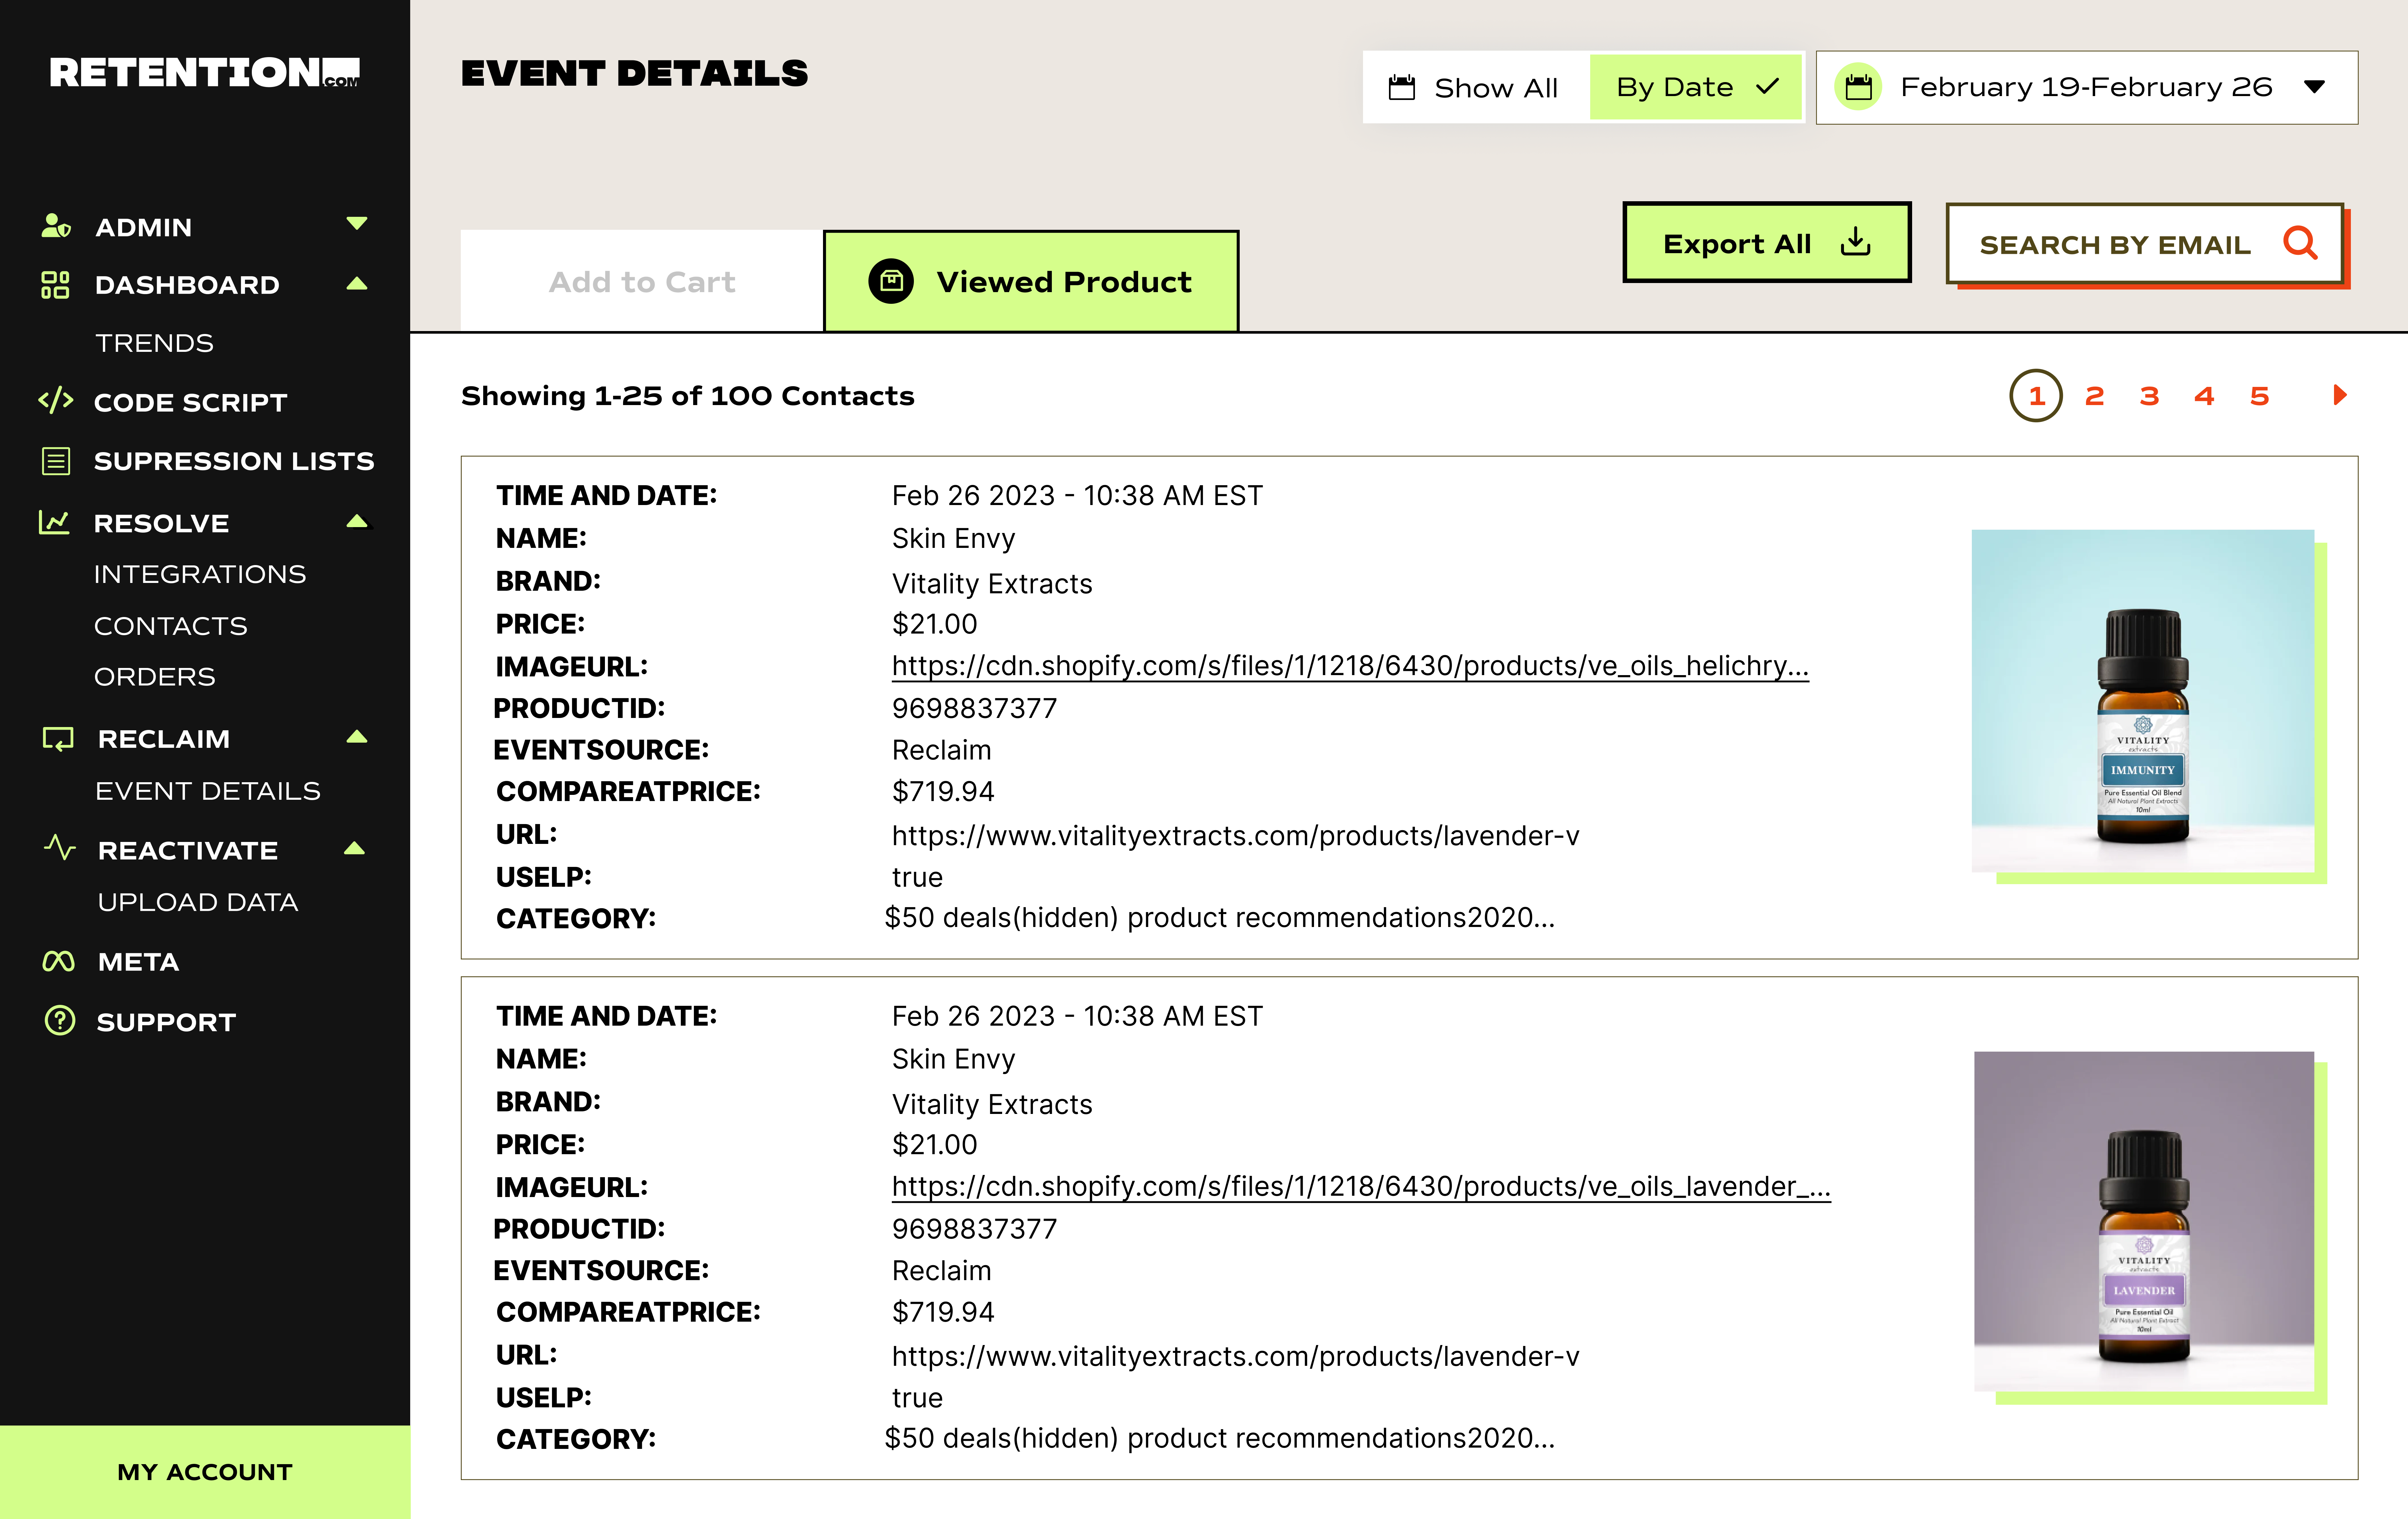This screenshot has width=2408, height=1519.
Task: Click the Admin user icon
Action: [56, 226]
